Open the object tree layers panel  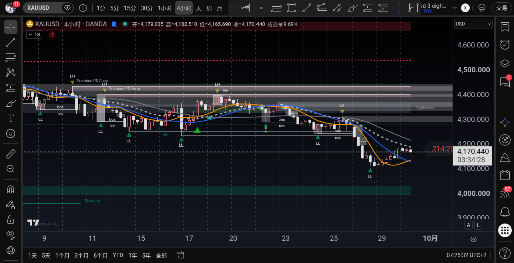[x=505, y=63]
